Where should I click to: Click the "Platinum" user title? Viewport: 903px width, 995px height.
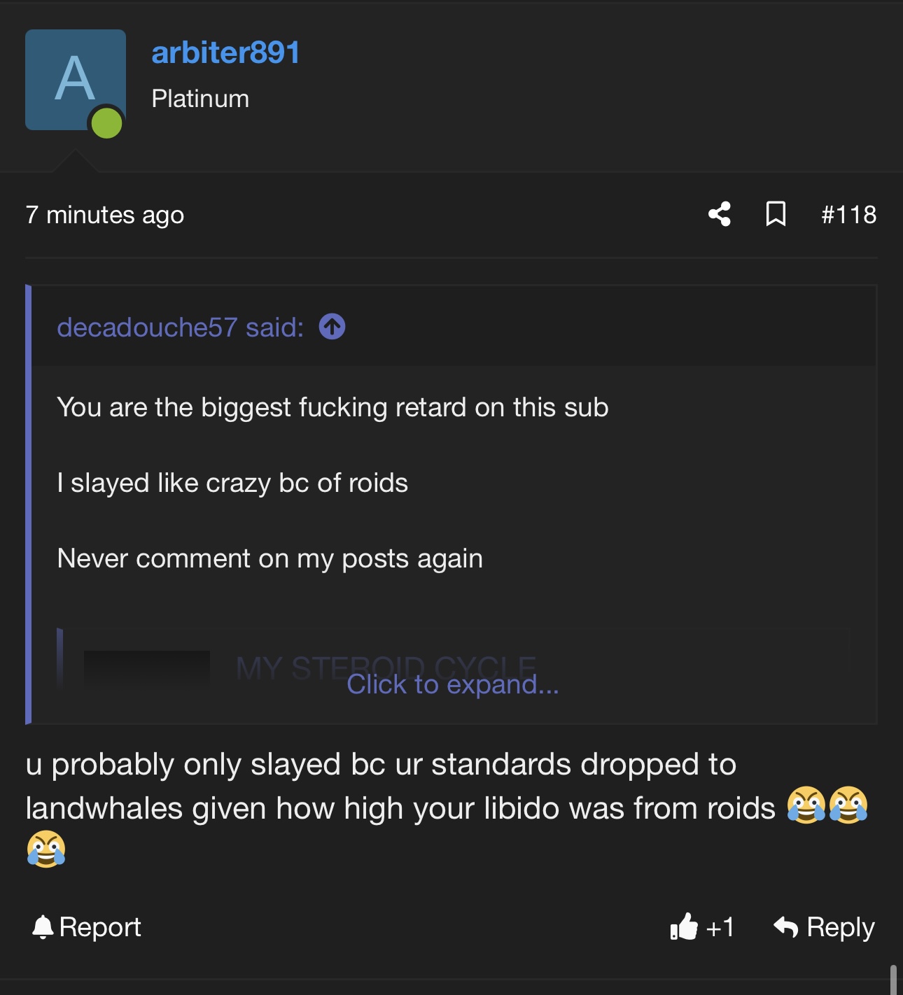click(x=200, y=99)
